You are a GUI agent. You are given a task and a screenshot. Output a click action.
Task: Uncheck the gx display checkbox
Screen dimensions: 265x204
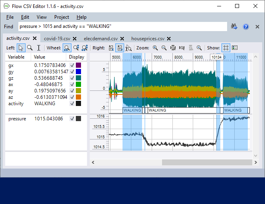tap(72, 65)
